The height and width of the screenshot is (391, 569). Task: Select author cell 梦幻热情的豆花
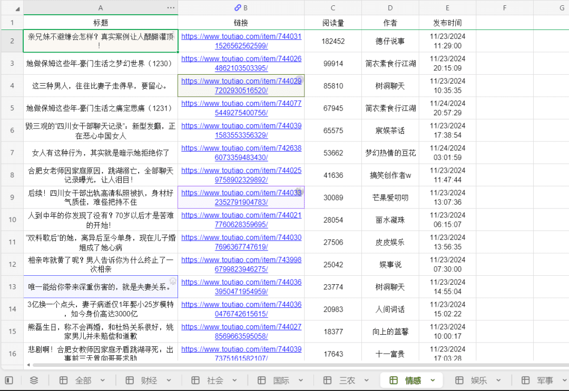pyautogui.click(x=390, y=153)
